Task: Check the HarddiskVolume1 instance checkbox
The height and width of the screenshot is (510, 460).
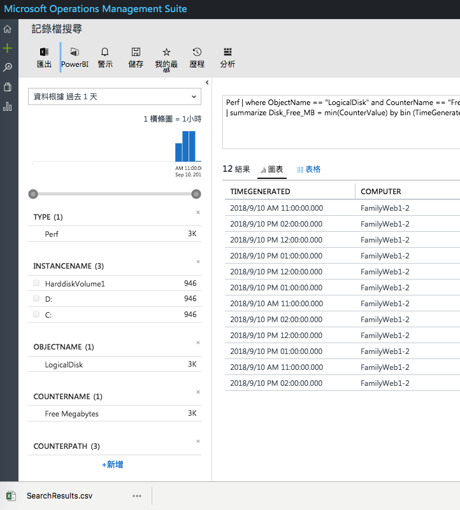Action: click(x=36, y=283)
